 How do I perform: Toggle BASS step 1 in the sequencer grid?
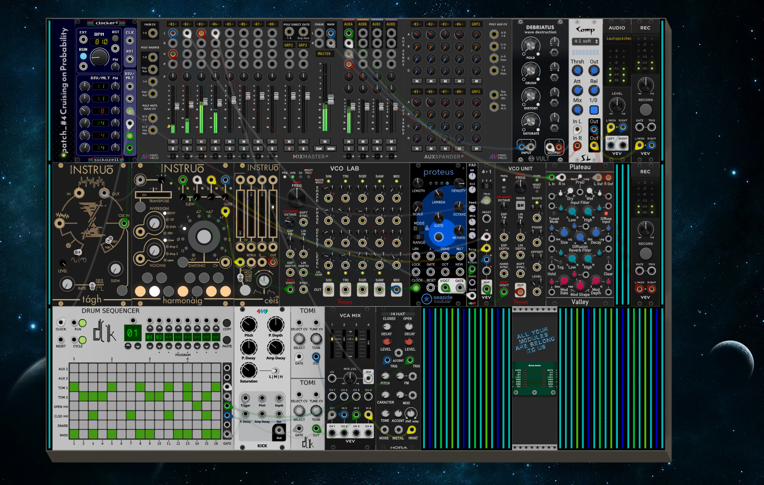[x=74, y=434]
